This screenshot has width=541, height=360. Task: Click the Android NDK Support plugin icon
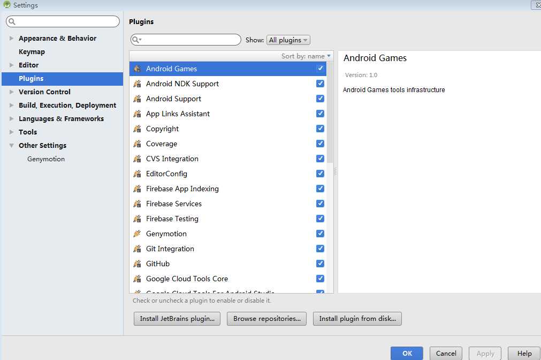(138, 84)
